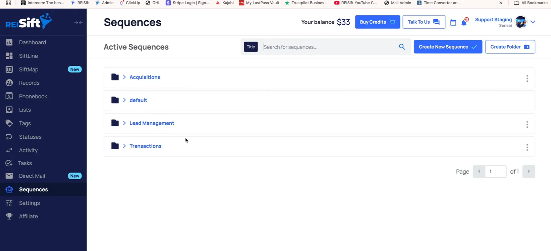Expand the Transactions folder chevron
The image size is (551, 251).
pos(124,146)
